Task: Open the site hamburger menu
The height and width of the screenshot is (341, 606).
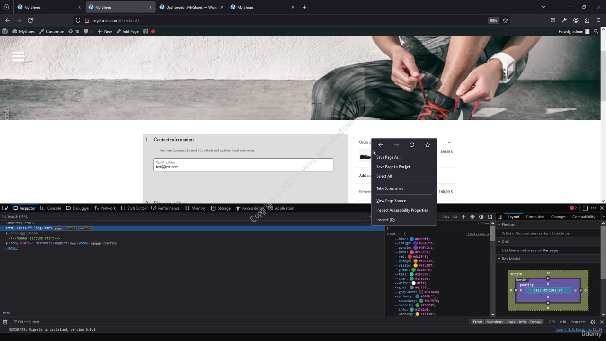Action: click(x=18, y=56)
